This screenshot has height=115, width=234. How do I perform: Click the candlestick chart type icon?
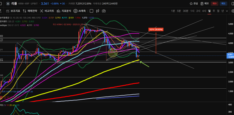pyautogui.click(x=98, y=11)
